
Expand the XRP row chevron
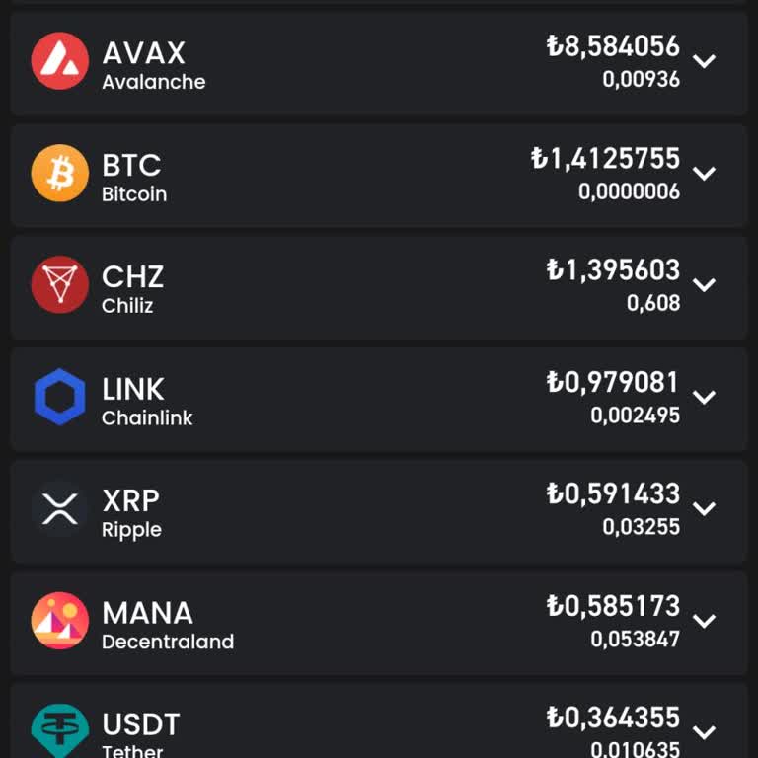pos(704,509)
